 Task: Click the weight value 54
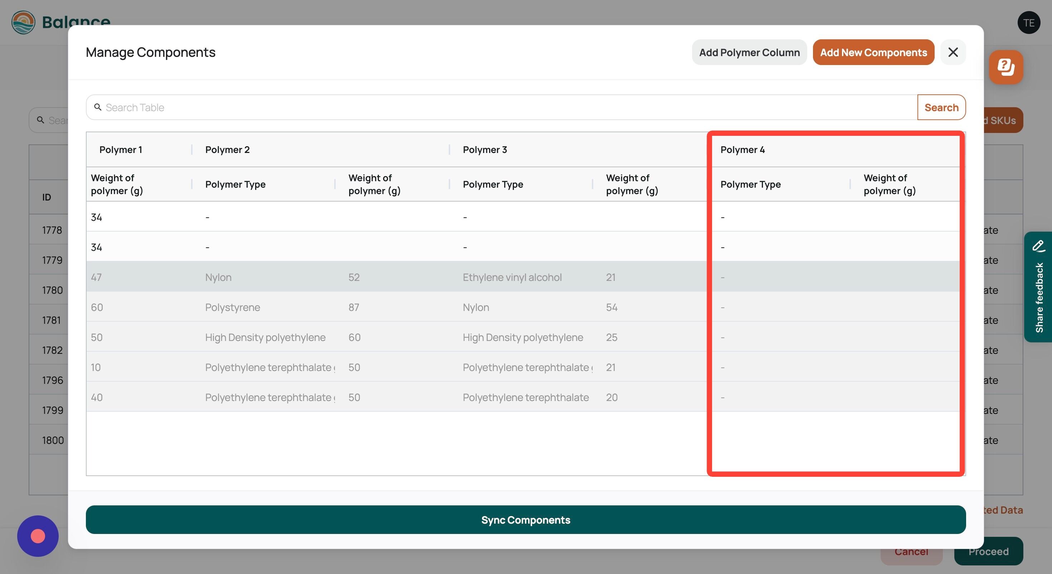click(612, 307)
